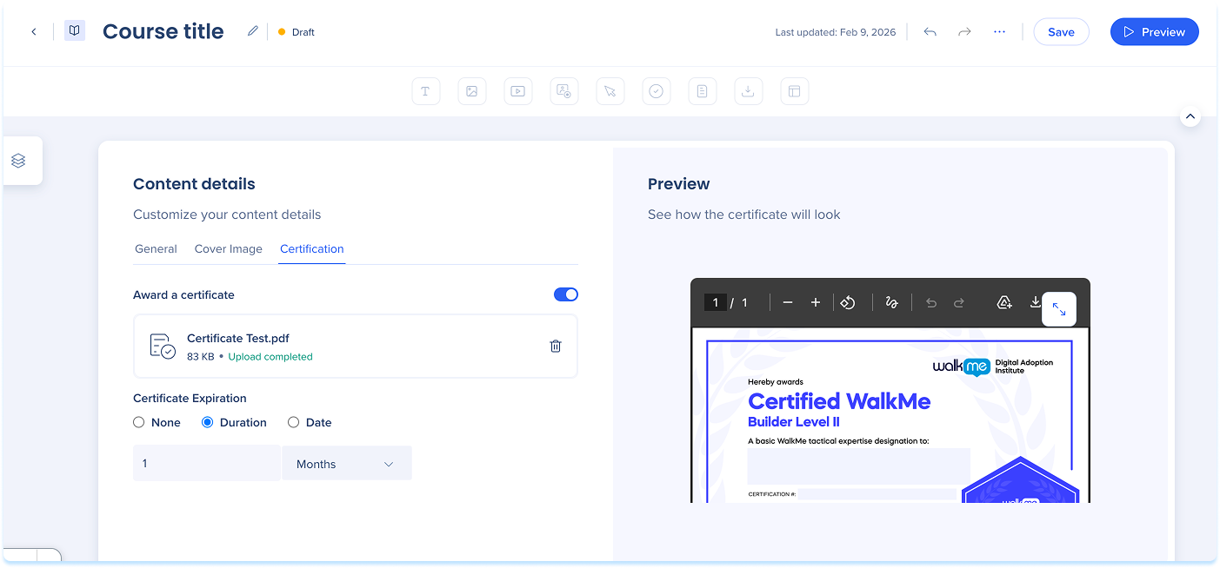This screenshot has width=1220, height=568.
Task: Expand certificate preview to full screen
Action: click(1058, 309)
